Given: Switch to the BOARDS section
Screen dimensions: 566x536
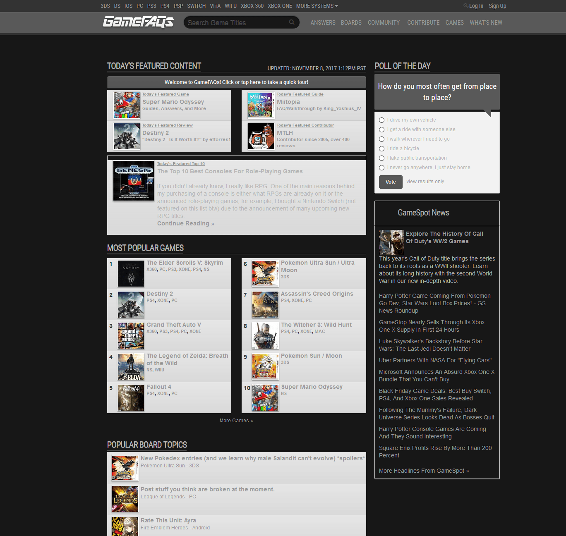Looking at the screenshot, I should (x=351, y=23).
